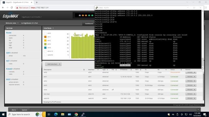This screenshot has height=117, width=209.
Task: Sort table by Interface column
Action: tap(93, 70)
